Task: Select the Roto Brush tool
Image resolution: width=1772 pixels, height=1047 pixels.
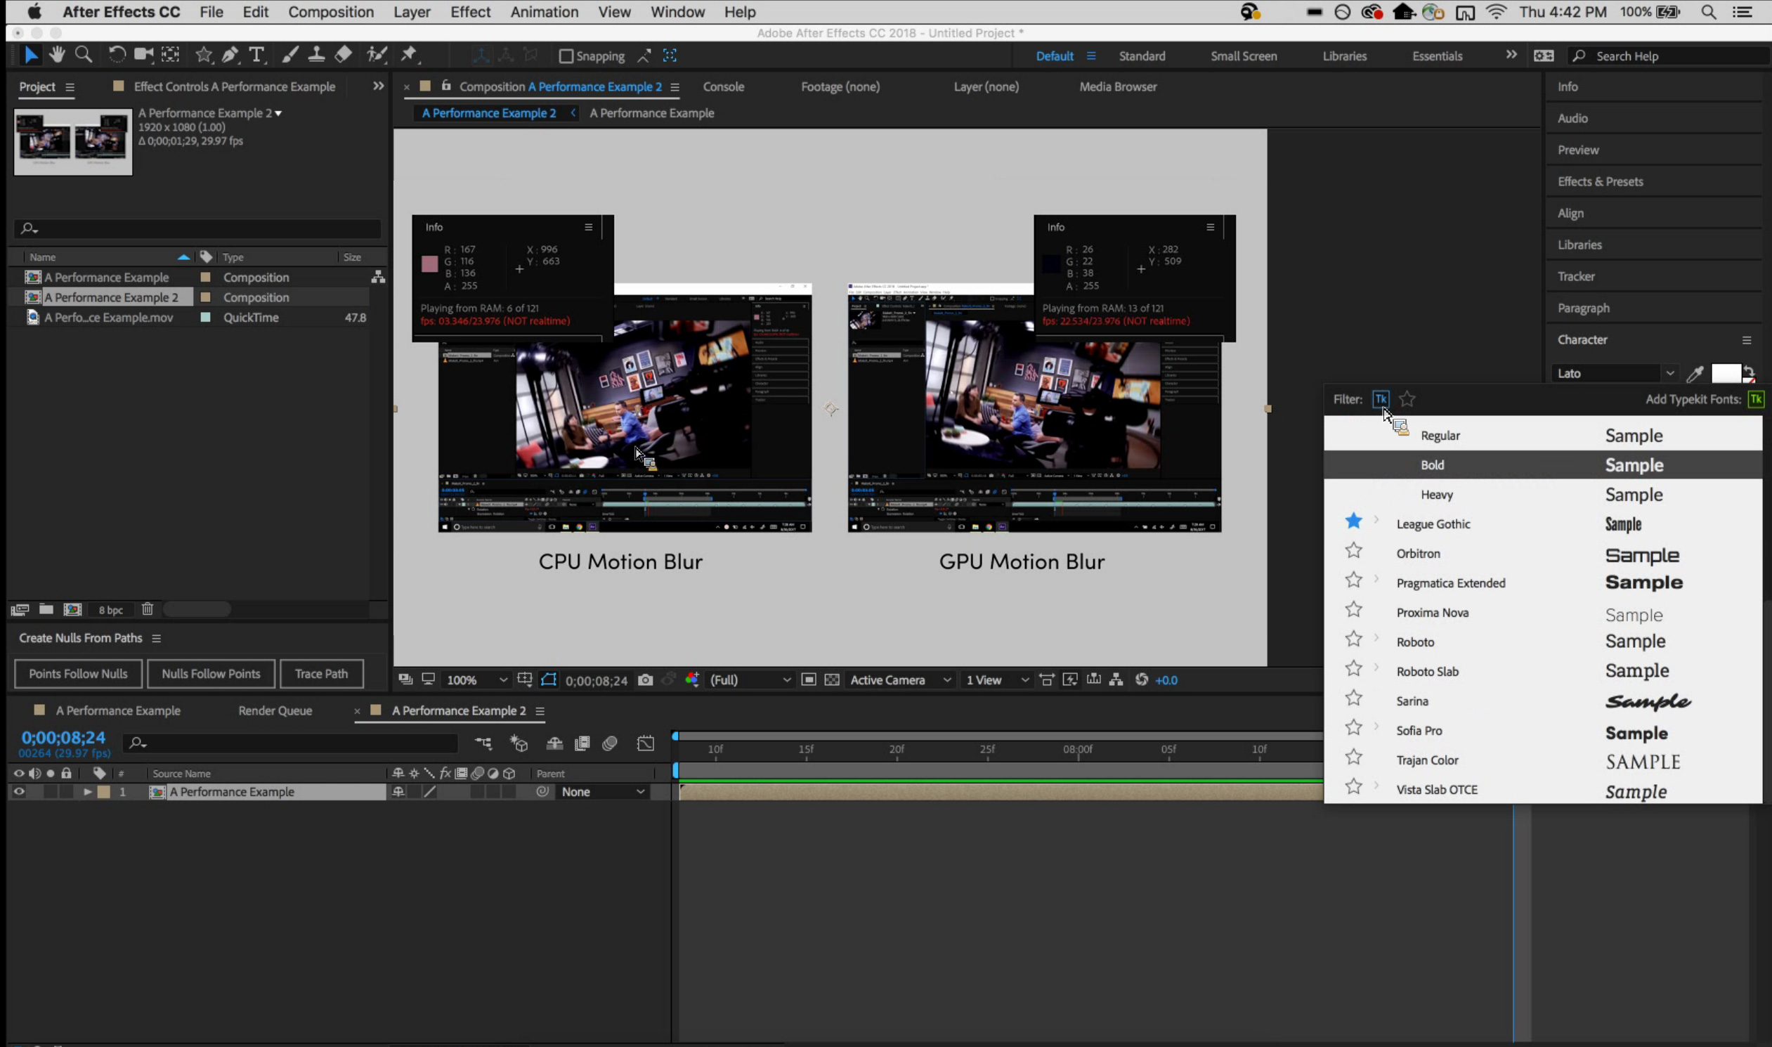Action: tap(377, 54)
